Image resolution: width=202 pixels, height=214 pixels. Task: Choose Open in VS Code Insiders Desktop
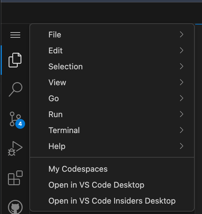[x=112, y=201]
